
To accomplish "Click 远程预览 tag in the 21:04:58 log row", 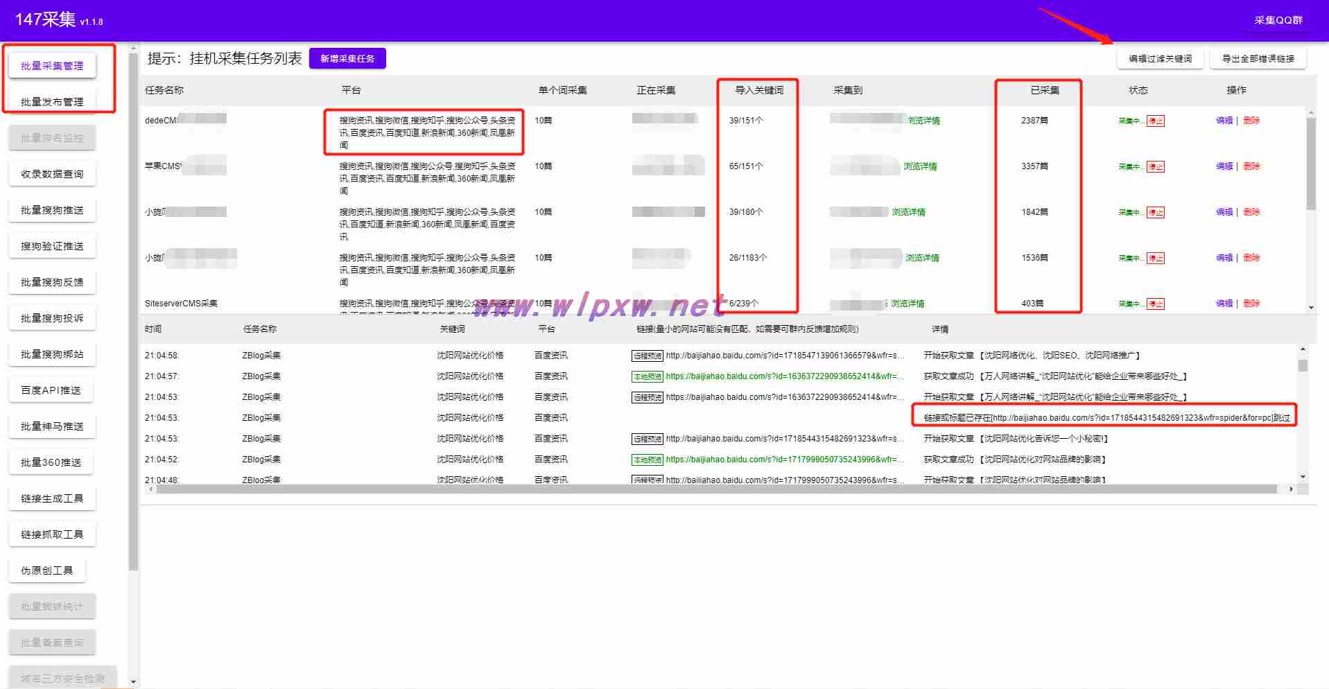I will 648,356.
